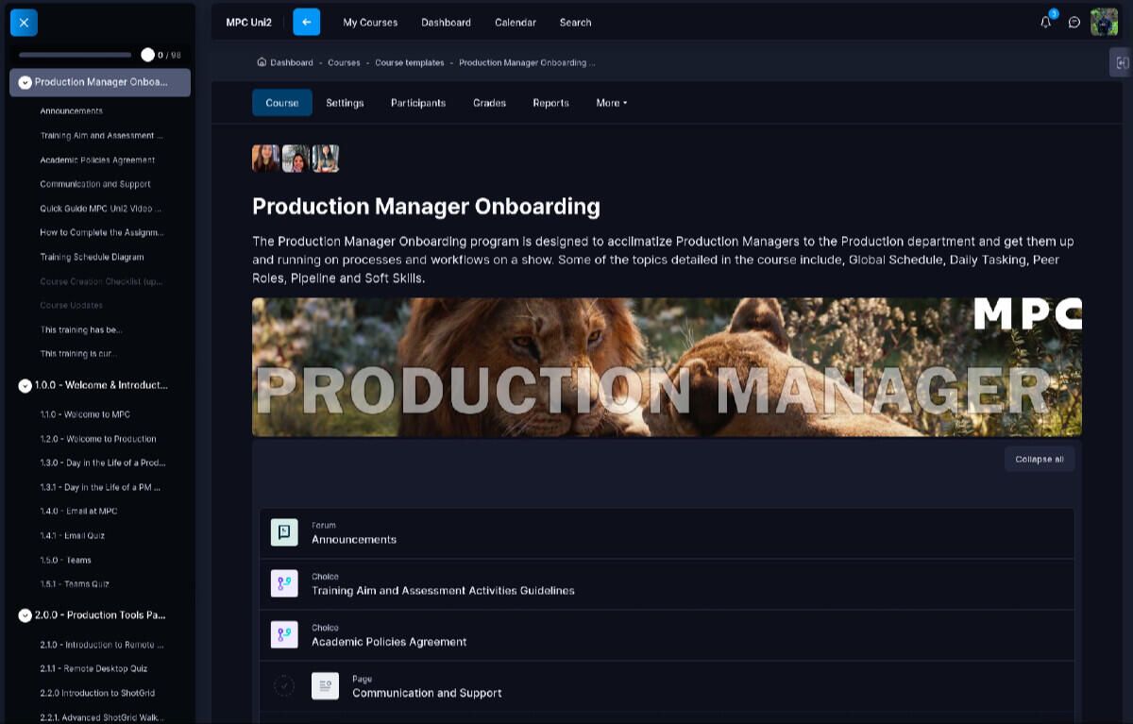Click the home icon in the breadcrumb
Screen dimensions: 1133x724
click(x=262, y=62)
